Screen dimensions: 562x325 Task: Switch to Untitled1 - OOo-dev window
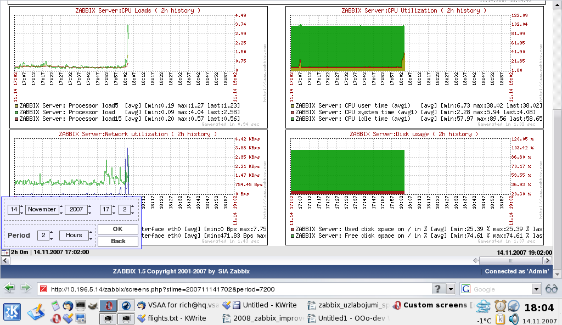point(349,318)
